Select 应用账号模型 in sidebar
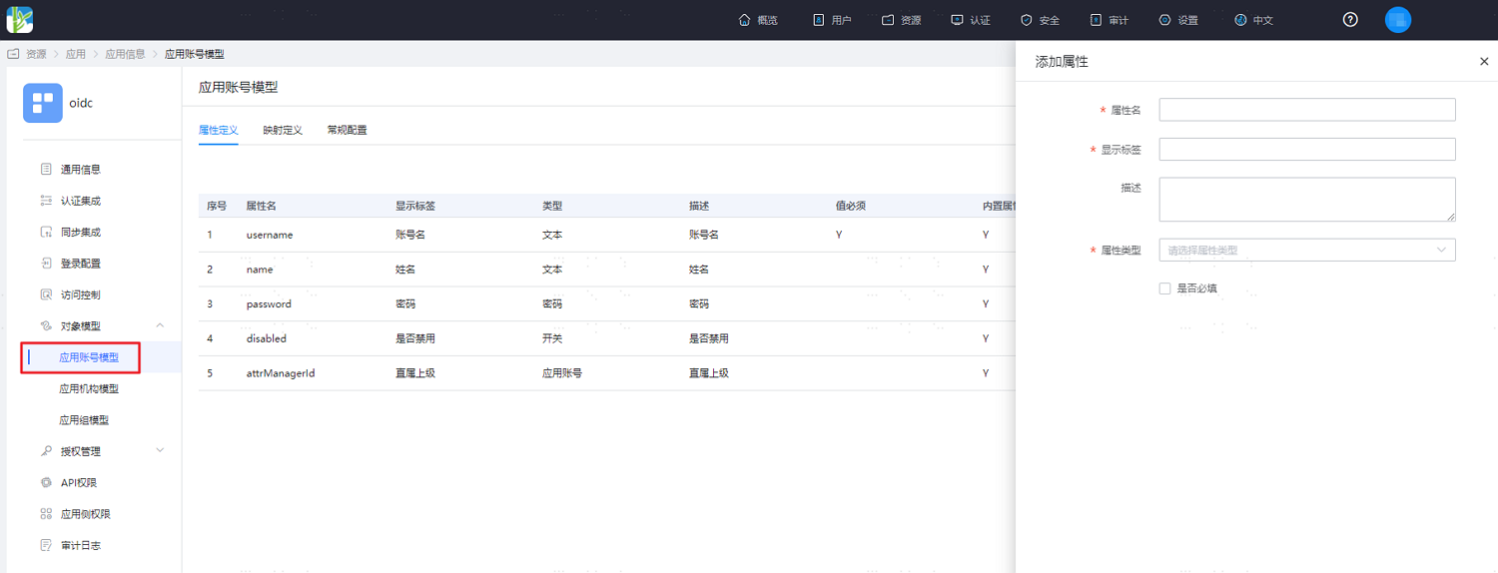Screen dimensions: 1498x573 [89, 357]
